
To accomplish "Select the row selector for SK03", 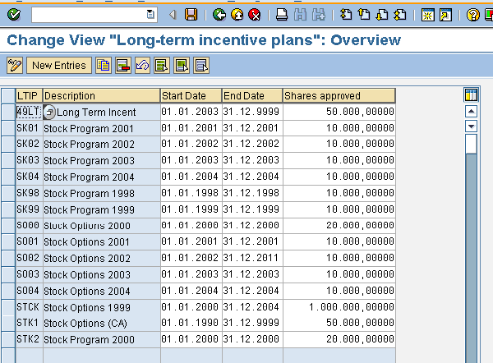I will pyautogui.click(x=8, y=161).
